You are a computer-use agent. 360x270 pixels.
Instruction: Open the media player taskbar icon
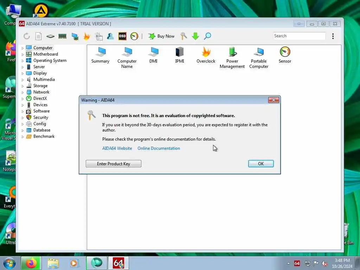[74, 263]
